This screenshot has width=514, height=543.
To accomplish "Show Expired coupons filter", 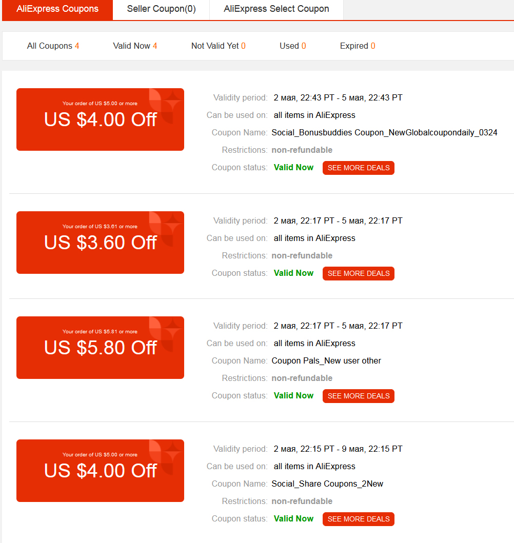I will (358, 46).
